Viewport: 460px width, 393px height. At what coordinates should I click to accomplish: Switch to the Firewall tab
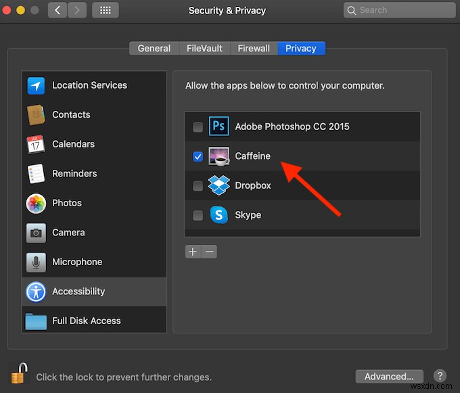coord(254,48)
